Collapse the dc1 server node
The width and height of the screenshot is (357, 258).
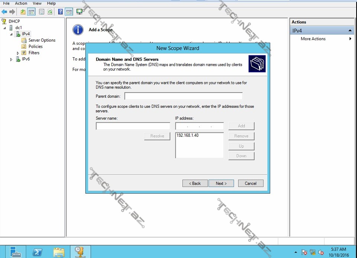click(x=5, y=28)
